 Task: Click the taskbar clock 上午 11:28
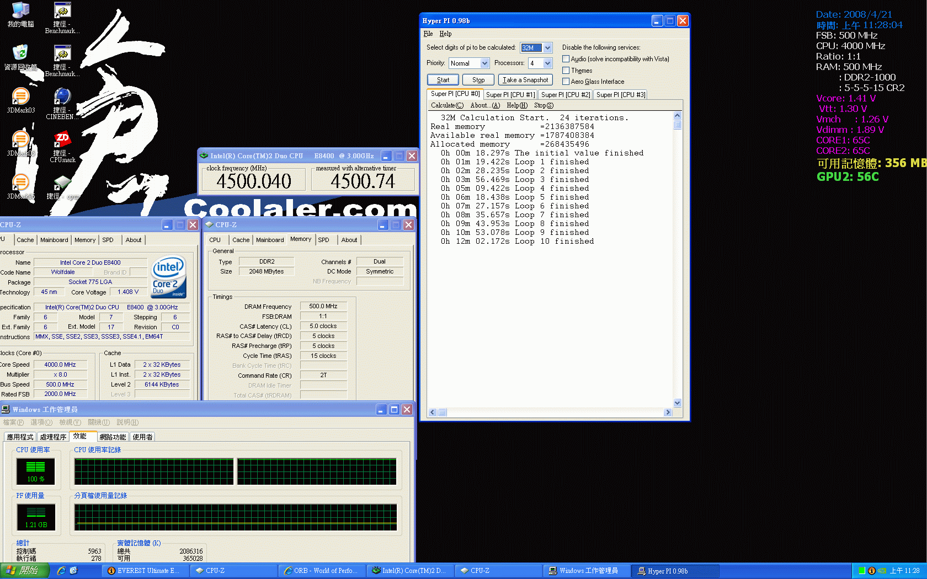[904, 571]
